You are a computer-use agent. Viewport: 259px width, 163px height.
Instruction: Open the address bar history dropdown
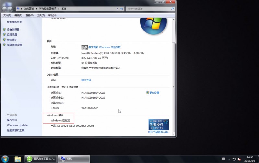[x=117, y=9]
